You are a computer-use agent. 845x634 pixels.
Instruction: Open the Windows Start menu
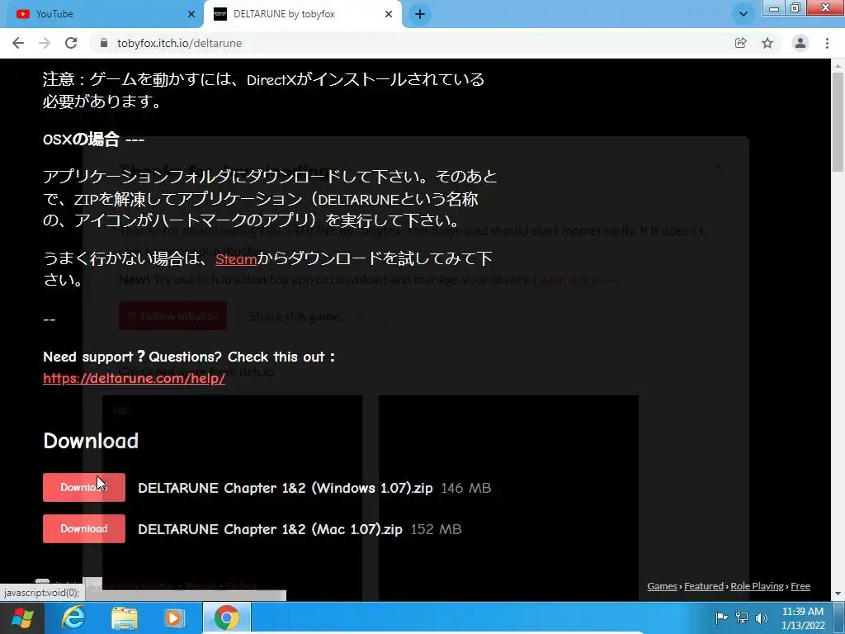[22, 617]
